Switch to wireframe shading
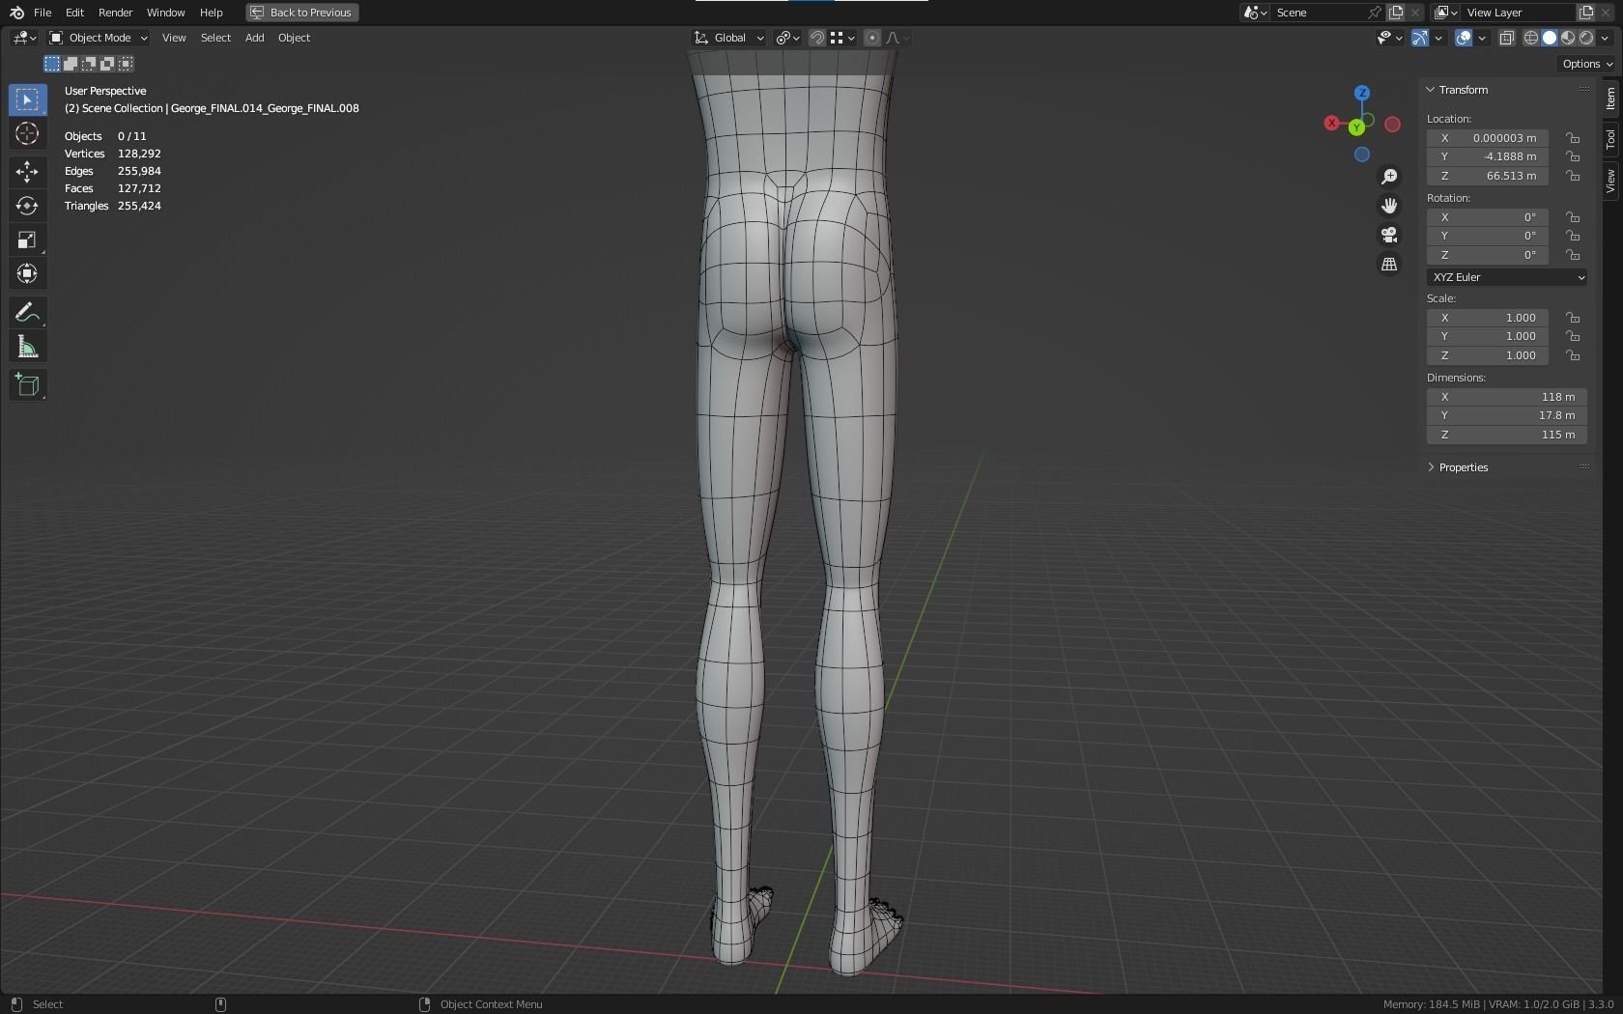 (1531, 38)
